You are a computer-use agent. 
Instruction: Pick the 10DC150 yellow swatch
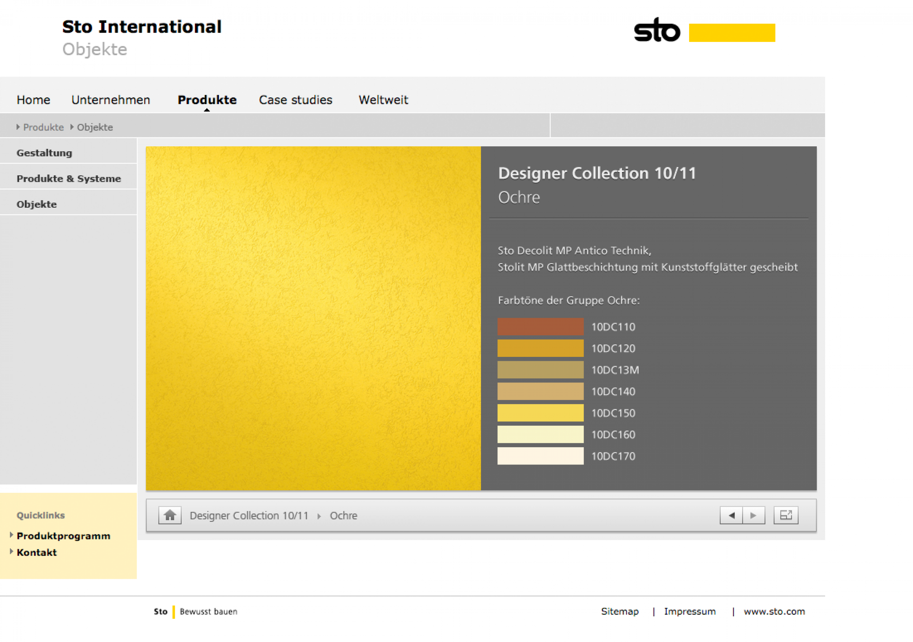pyautogui.click(x=540, y=413)
